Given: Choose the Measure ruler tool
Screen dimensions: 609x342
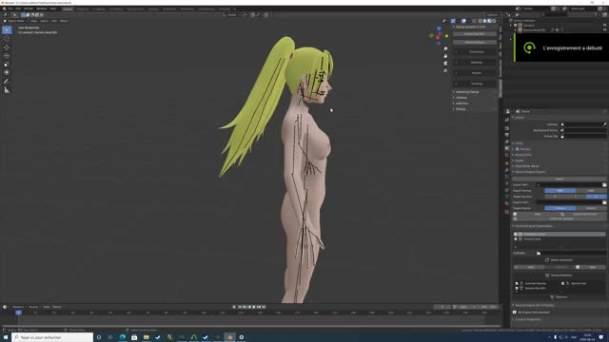Looking at the screenshot, I should (7, 90).
